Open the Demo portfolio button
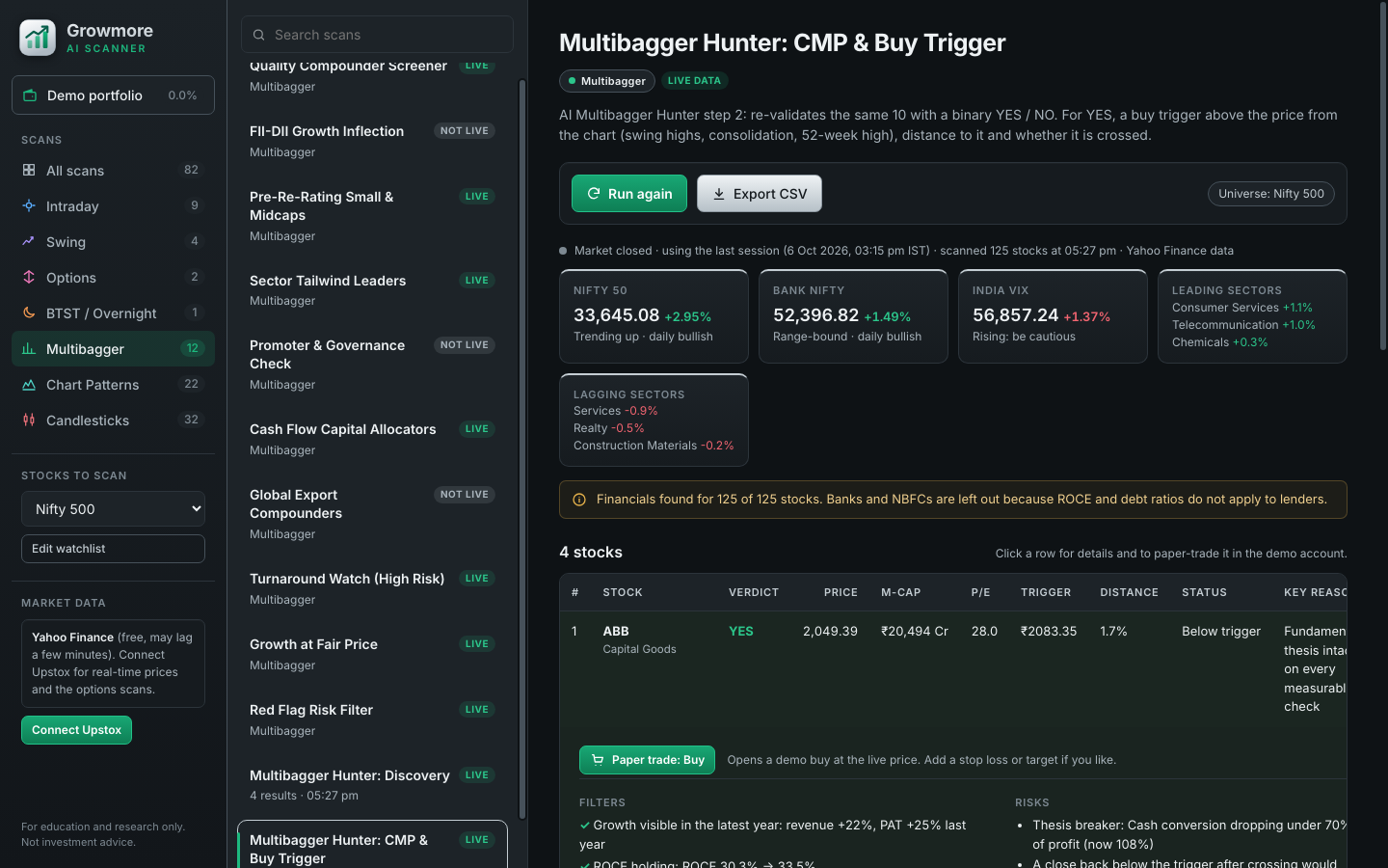The width and height of the screenshot is (1388, 868). [x=113, y=95]
